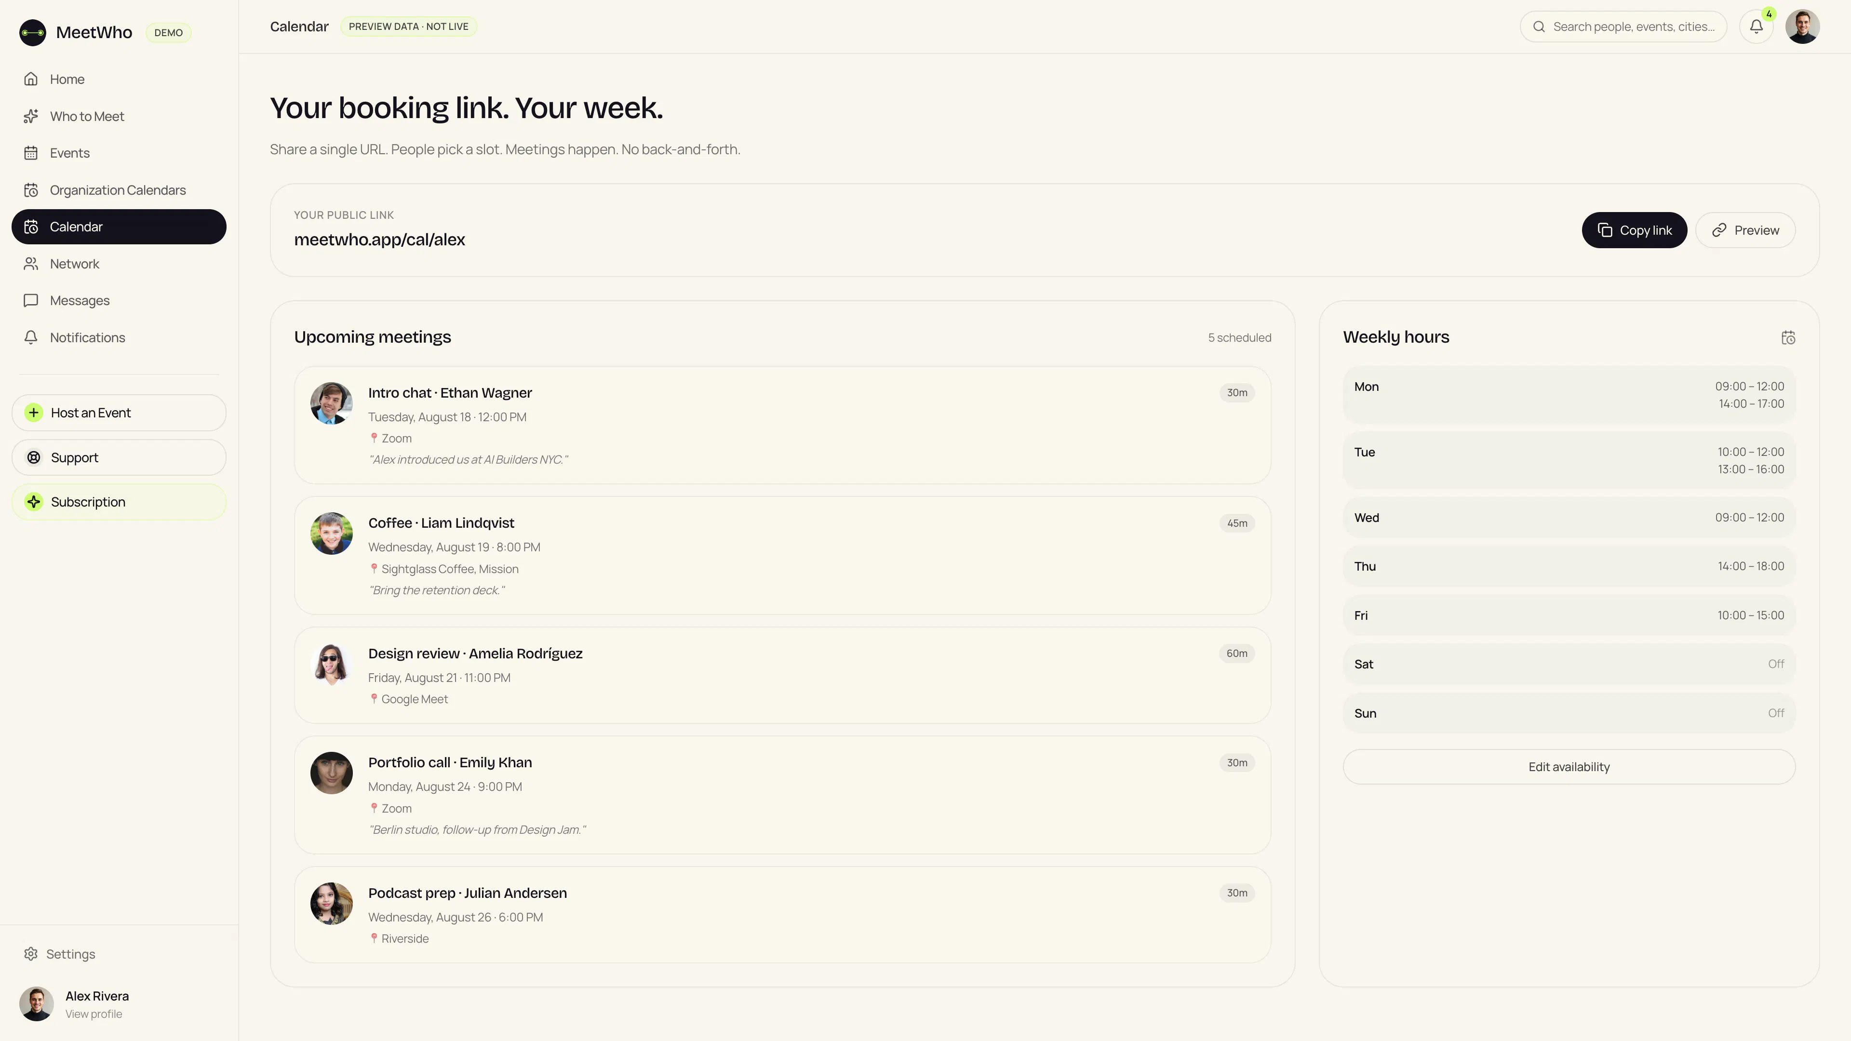
Task: Click the search magnifier icon
Action: tap(1539, 27)
